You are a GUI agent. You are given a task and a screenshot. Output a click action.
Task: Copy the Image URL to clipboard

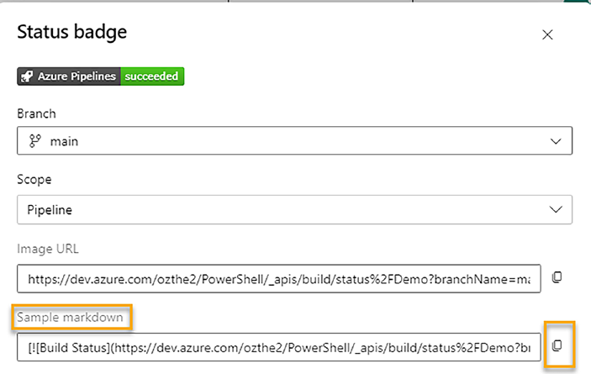click(x=557, y=277)
